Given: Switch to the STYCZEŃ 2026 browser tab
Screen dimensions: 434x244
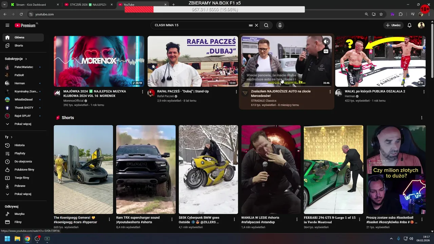Looking at the screenshot, I should point(89,5).
